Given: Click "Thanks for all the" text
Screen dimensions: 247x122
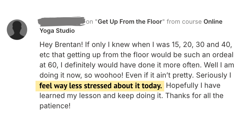Looking at the screenshot, I should [x=194, y=96].
